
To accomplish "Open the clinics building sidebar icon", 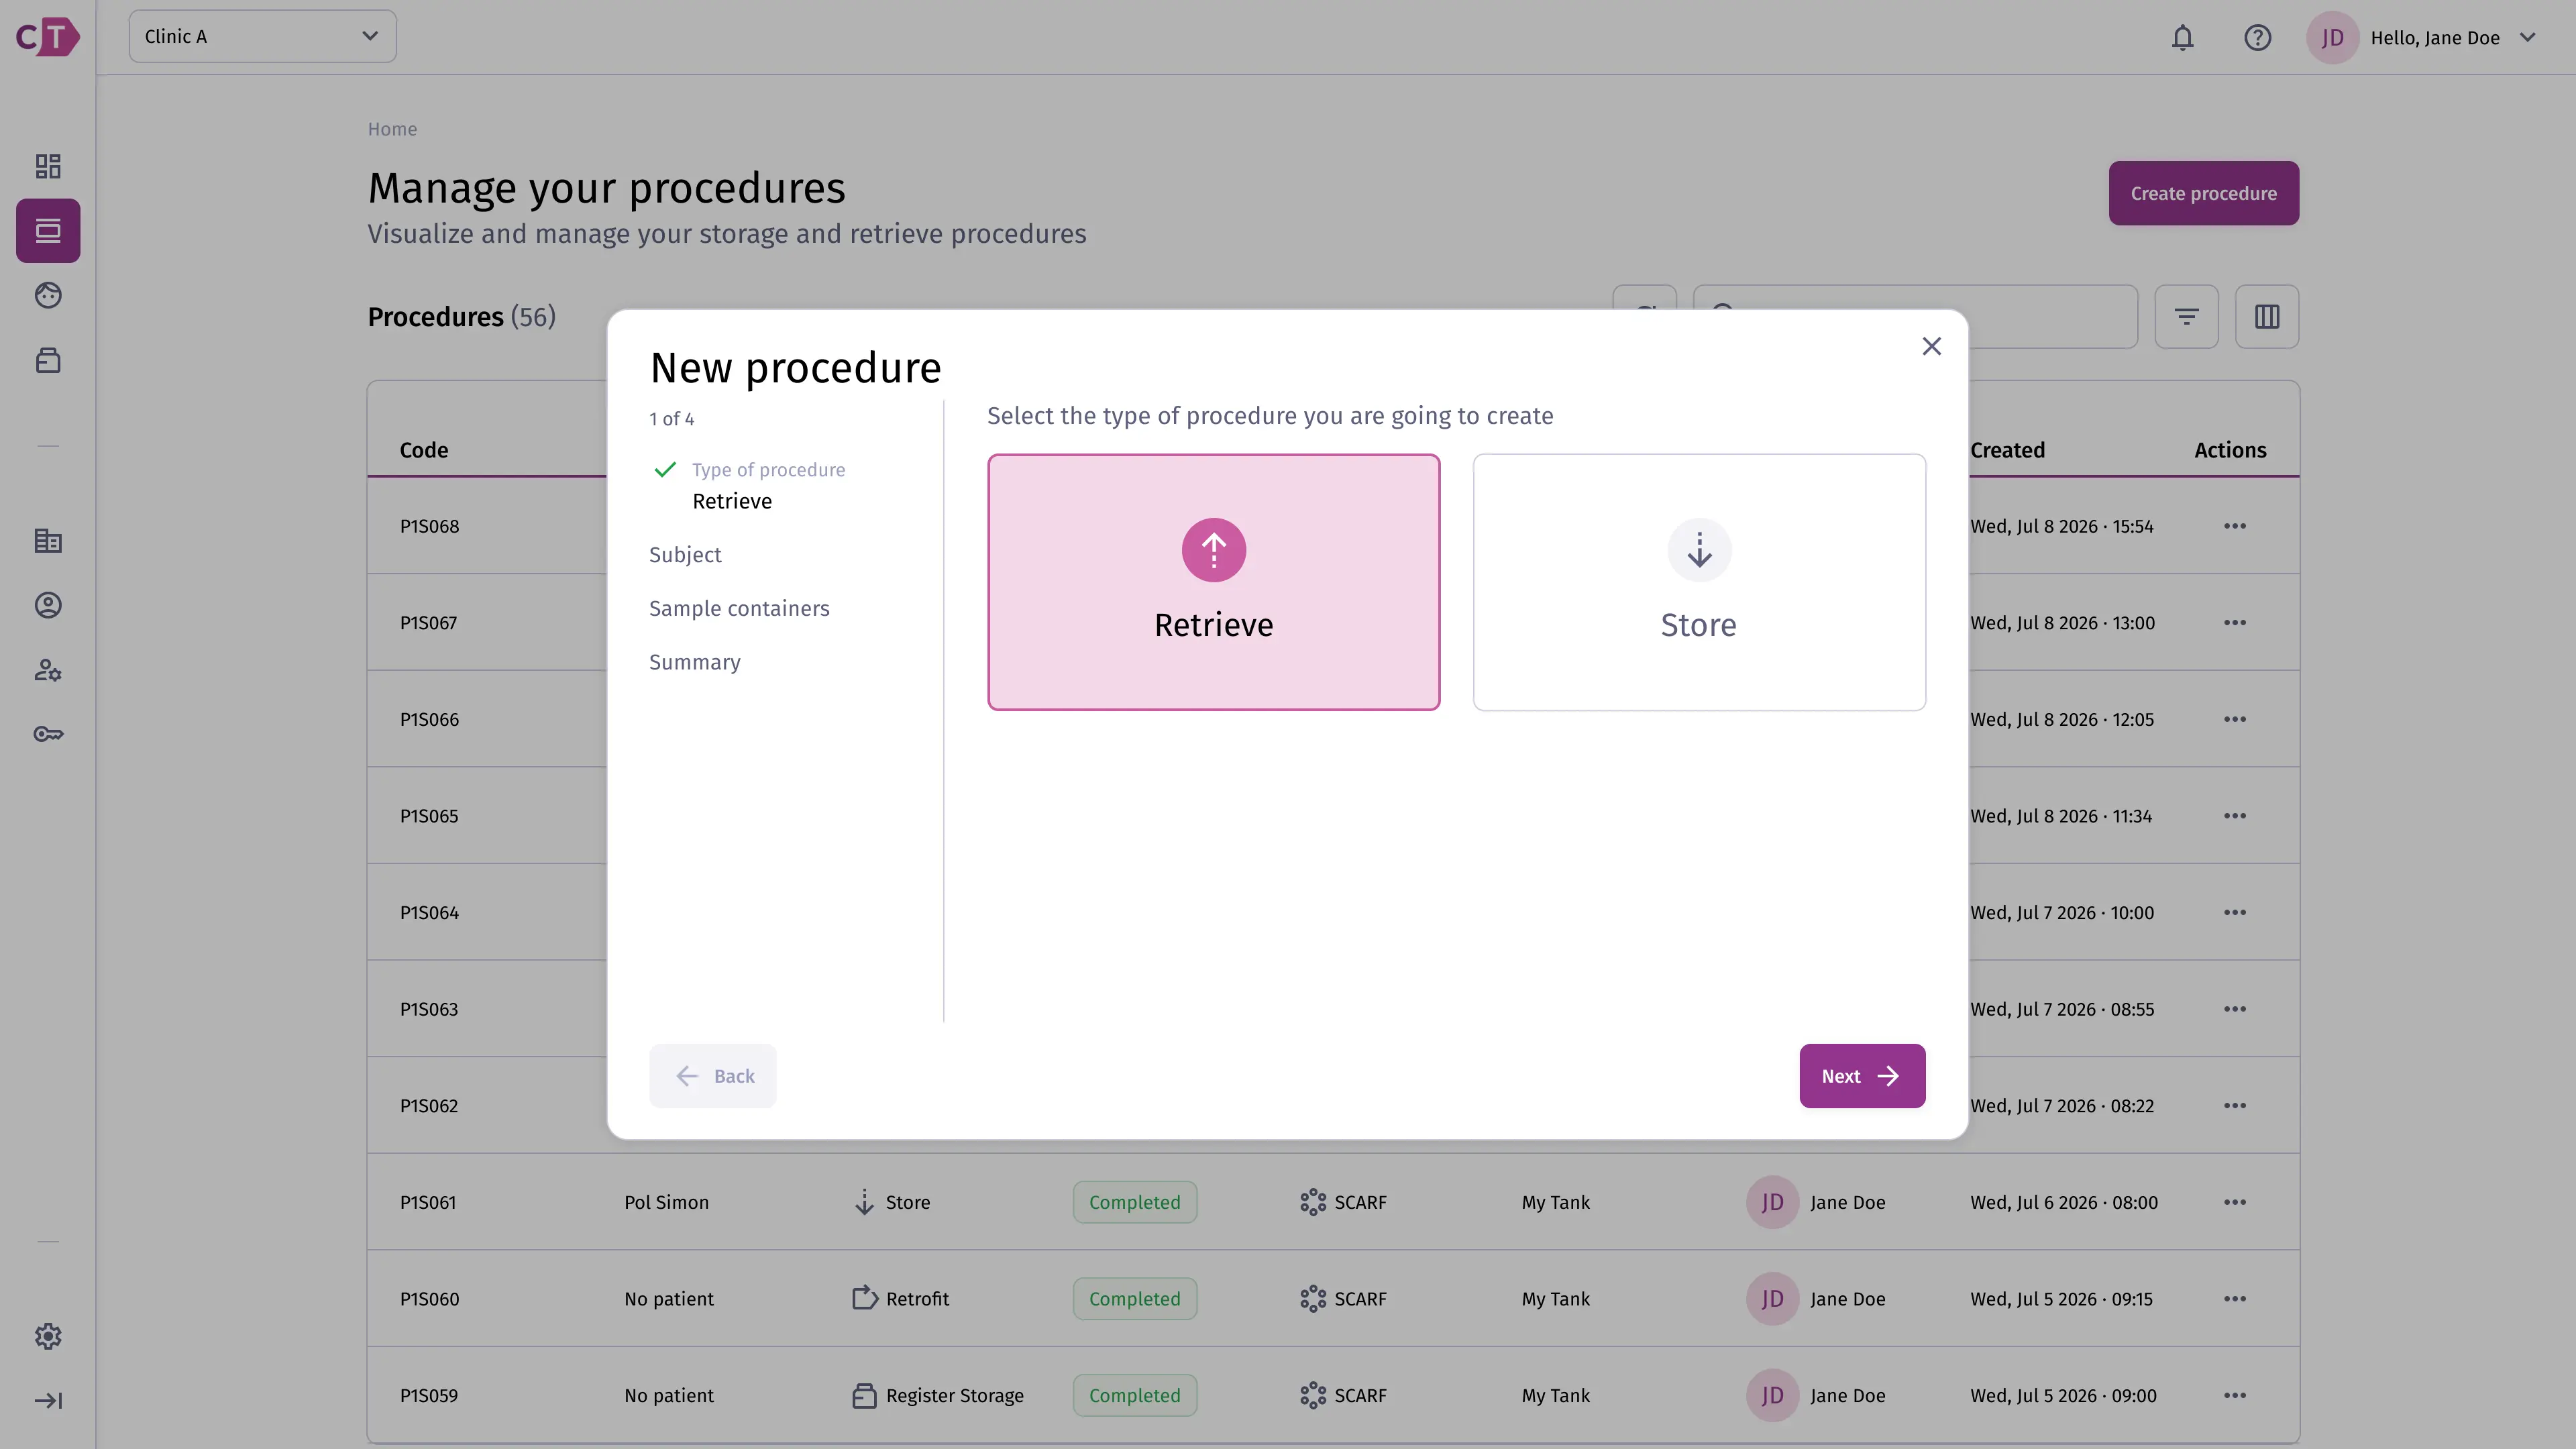I will [48, 541].
